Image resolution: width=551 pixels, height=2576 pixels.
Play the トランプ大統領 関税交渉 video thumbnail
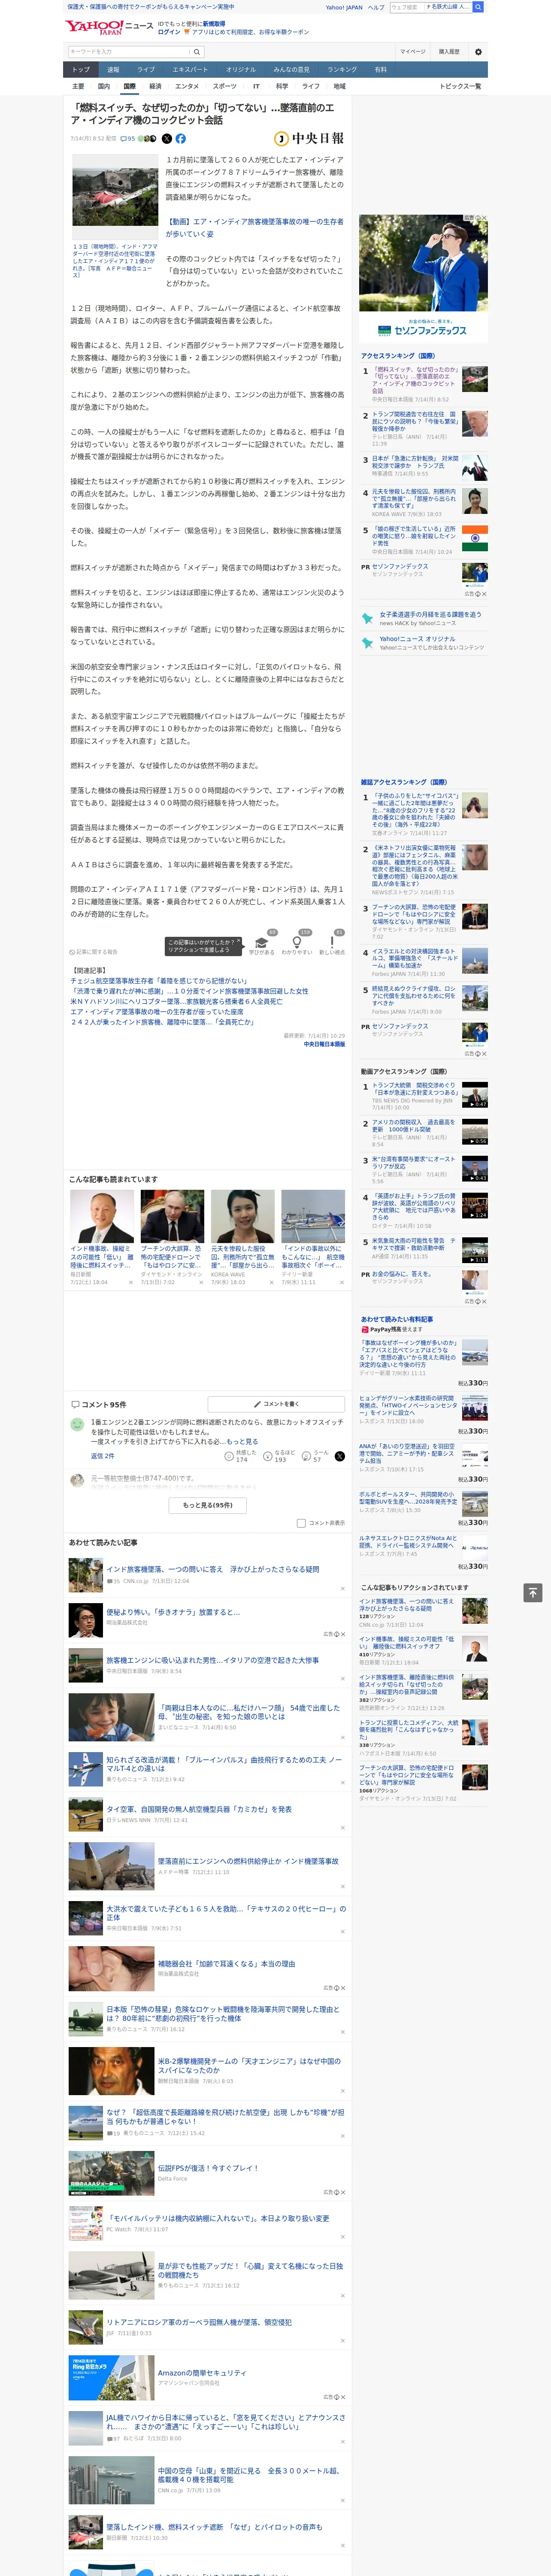click(475, 1095)
